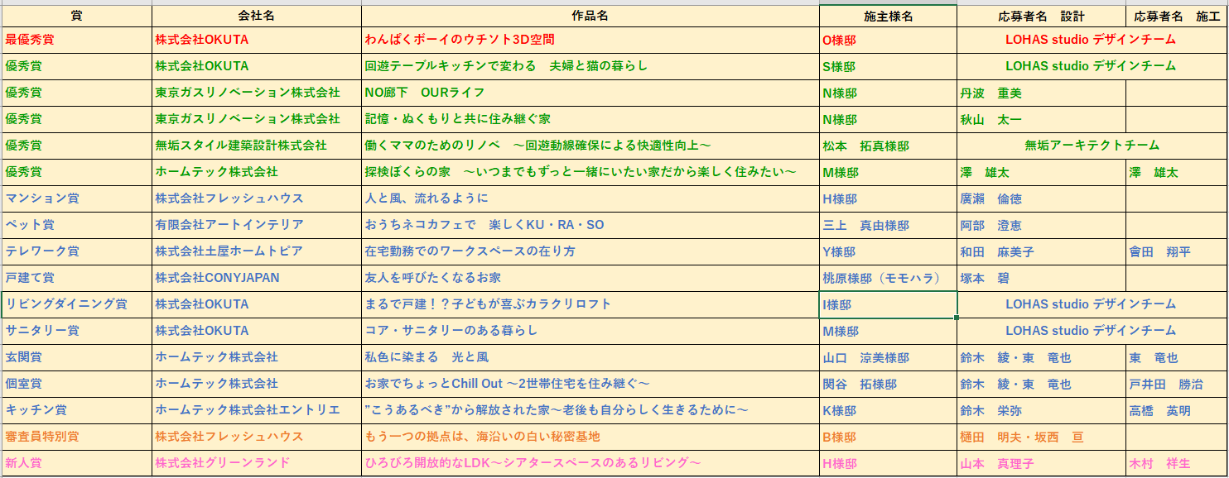Click the 人と風、流れるように cell
Viewport: 1229px width, 478px height.
coord(590,198)
